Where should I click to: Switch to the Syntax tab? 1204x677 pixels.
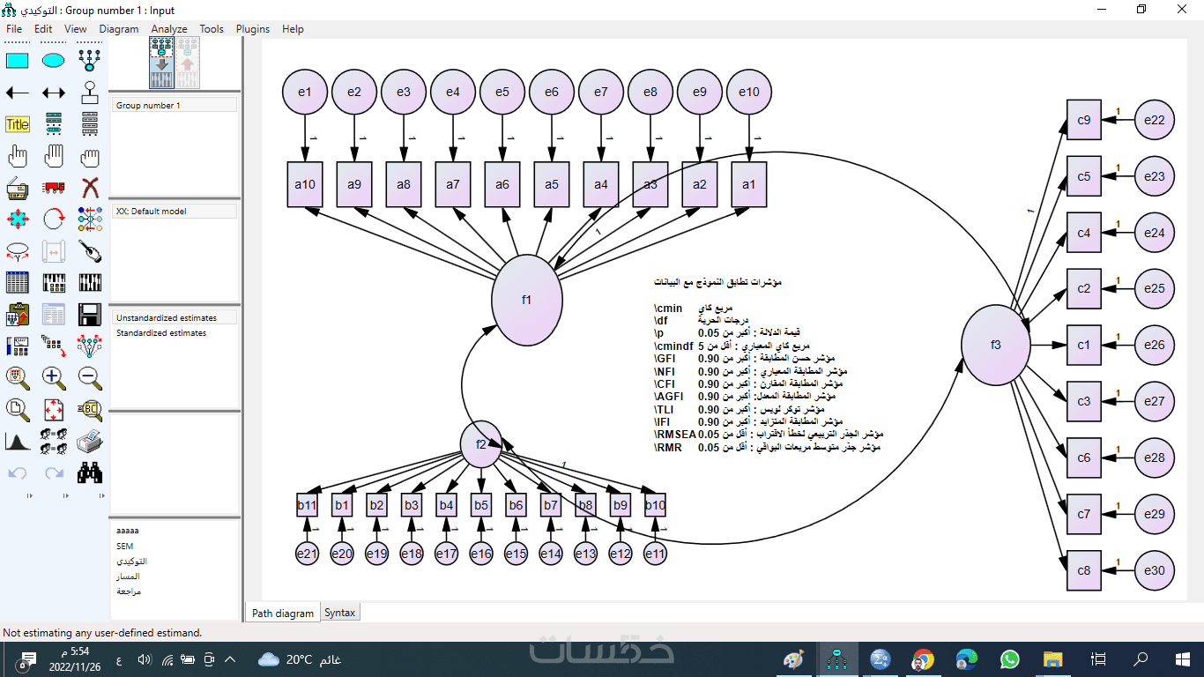pos(340,613)
